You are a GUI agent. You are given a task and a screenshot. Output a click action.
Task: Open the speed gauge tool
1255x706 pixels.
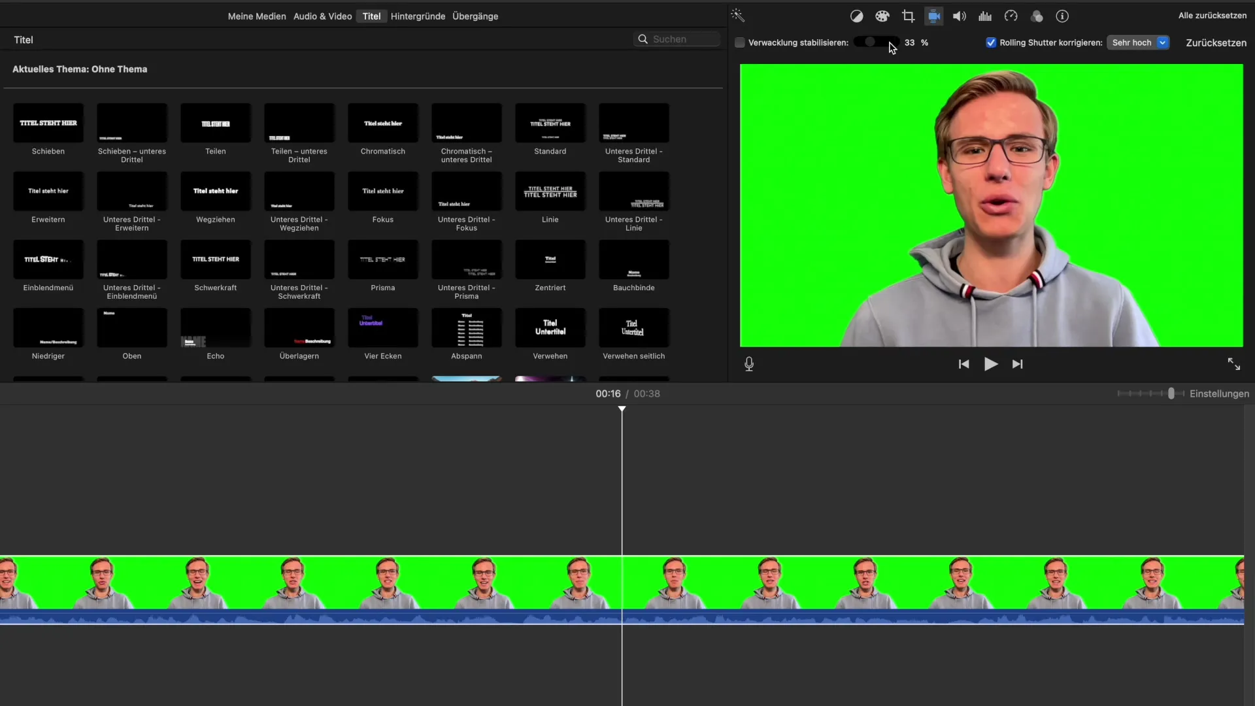[1011, 16]
